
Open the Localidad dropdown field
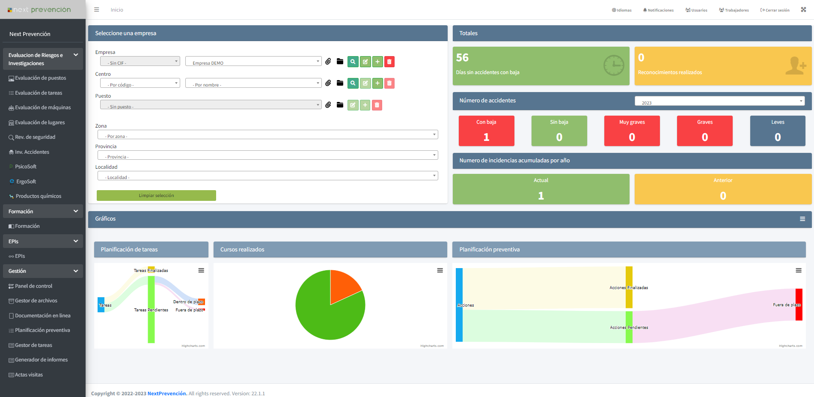point(268,176)
